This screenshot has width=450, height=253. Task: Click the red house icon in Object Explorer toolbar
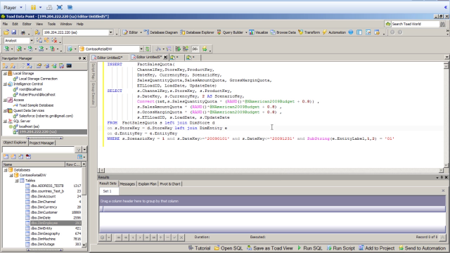point(28,157)
